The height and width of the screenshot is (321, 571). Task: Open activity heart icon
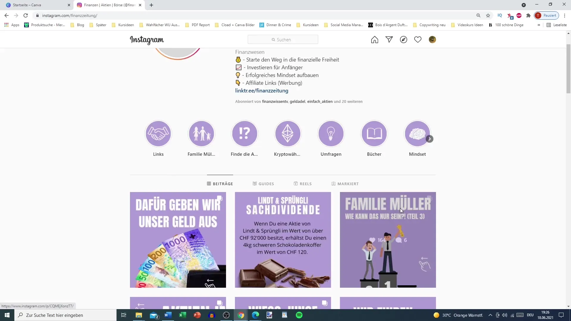coord(418,40)
